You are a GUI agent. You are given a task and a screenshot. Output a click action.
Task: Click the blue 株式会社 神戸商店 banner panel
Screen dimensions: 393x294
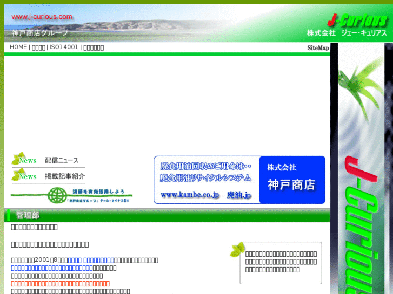(292, 180)
